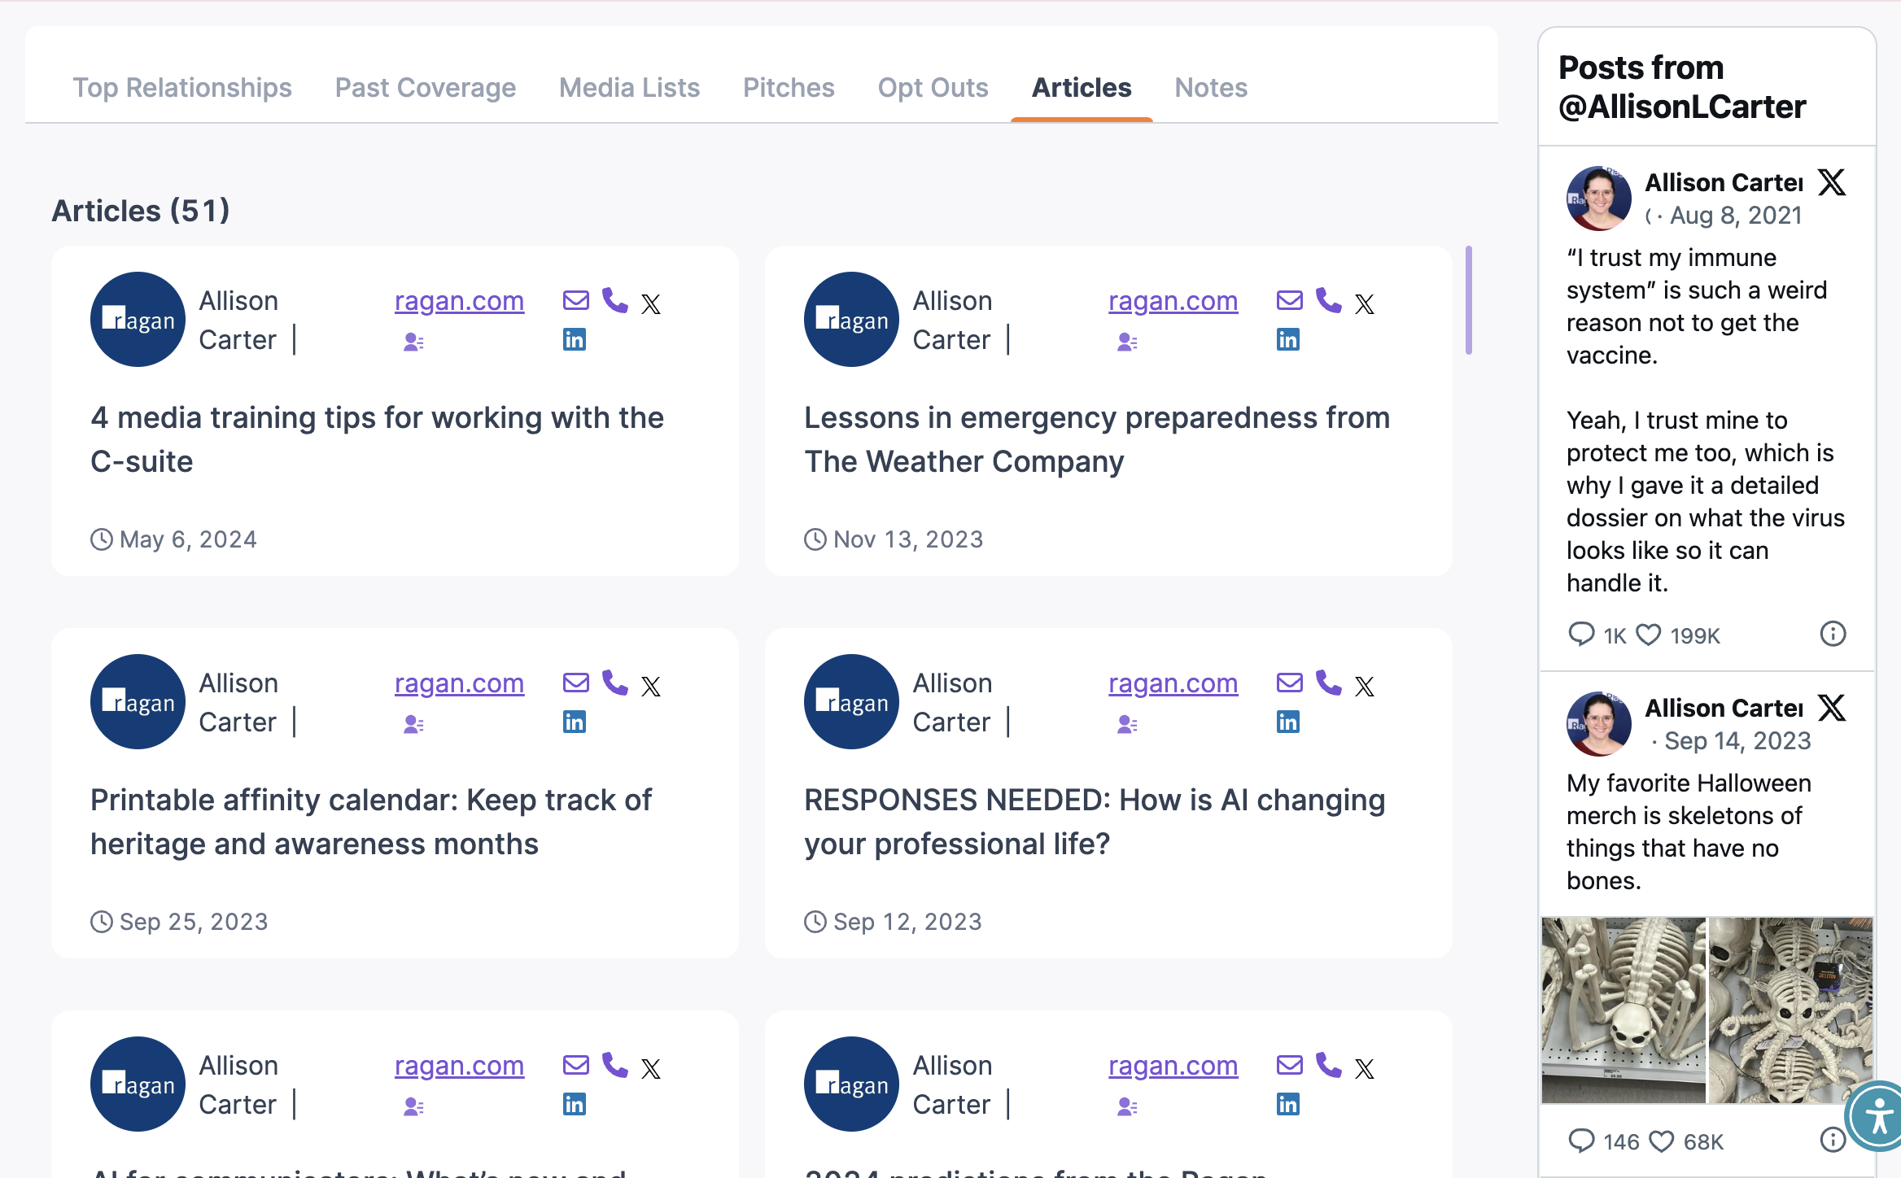This screenshot has height=1178, width=1901.
Task: Open article 'Lessons in emergency preparedness from The Weather Company'
Action: pyautogui.click(x=1097, y=439)
